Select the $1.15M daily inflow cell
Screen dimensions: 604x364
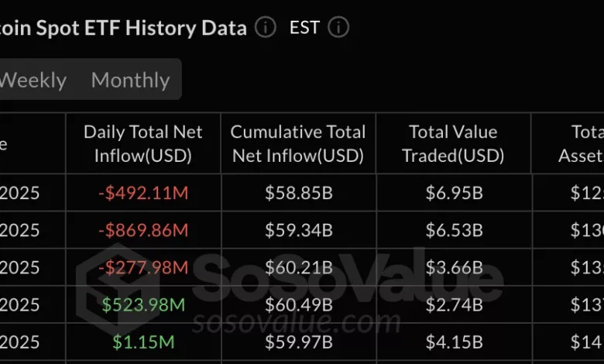pyautogui.click(x=143, y=342)
